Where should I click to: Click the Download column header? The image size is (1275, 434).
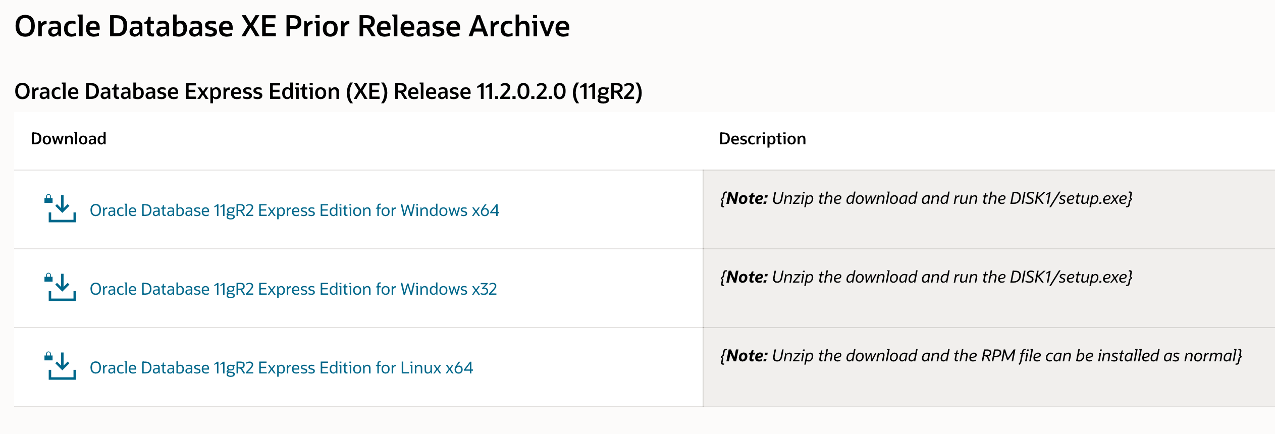coord(69,139)
